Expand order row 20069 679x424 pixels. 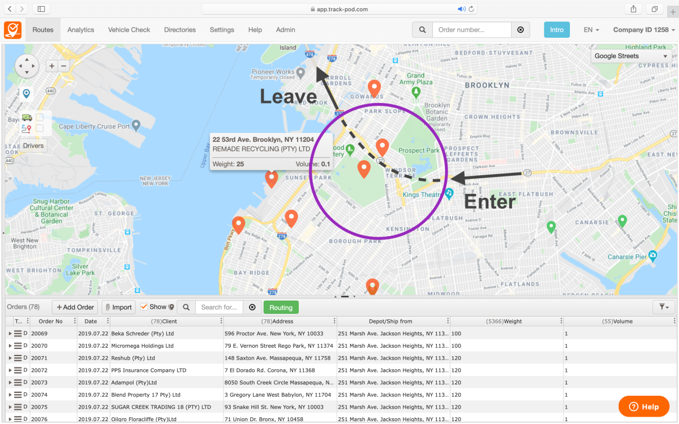[10, 334]
